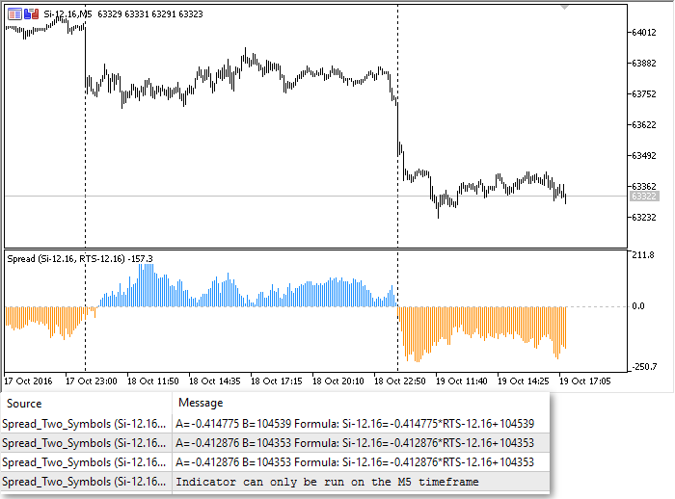
Task: Click the current price label 63322
Action: click(x=643, y=197)
